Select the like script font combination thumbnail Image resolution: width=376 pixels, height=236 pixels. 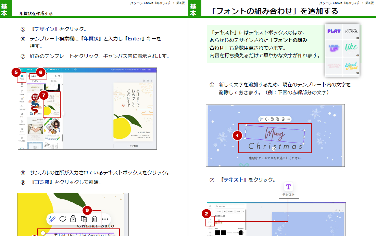[x=351, y=48]
